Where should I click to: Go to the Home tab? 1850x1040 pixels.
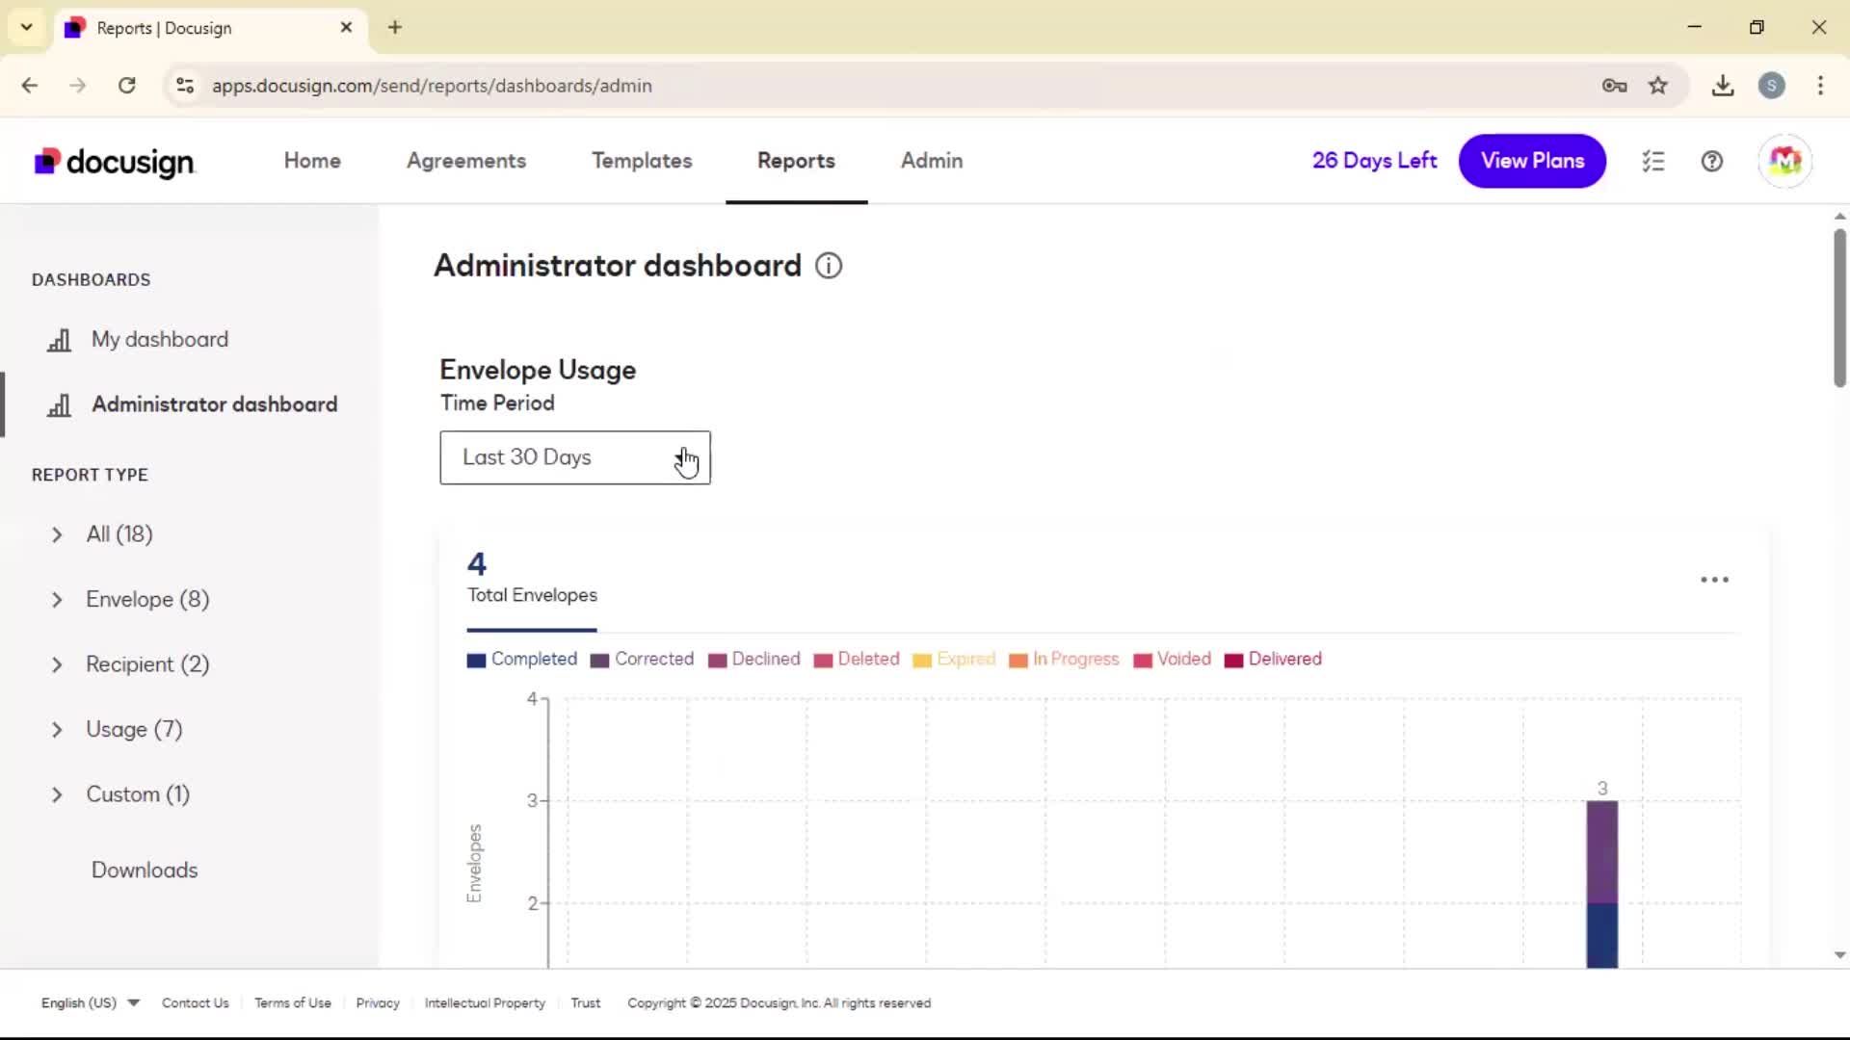(312, 161)
